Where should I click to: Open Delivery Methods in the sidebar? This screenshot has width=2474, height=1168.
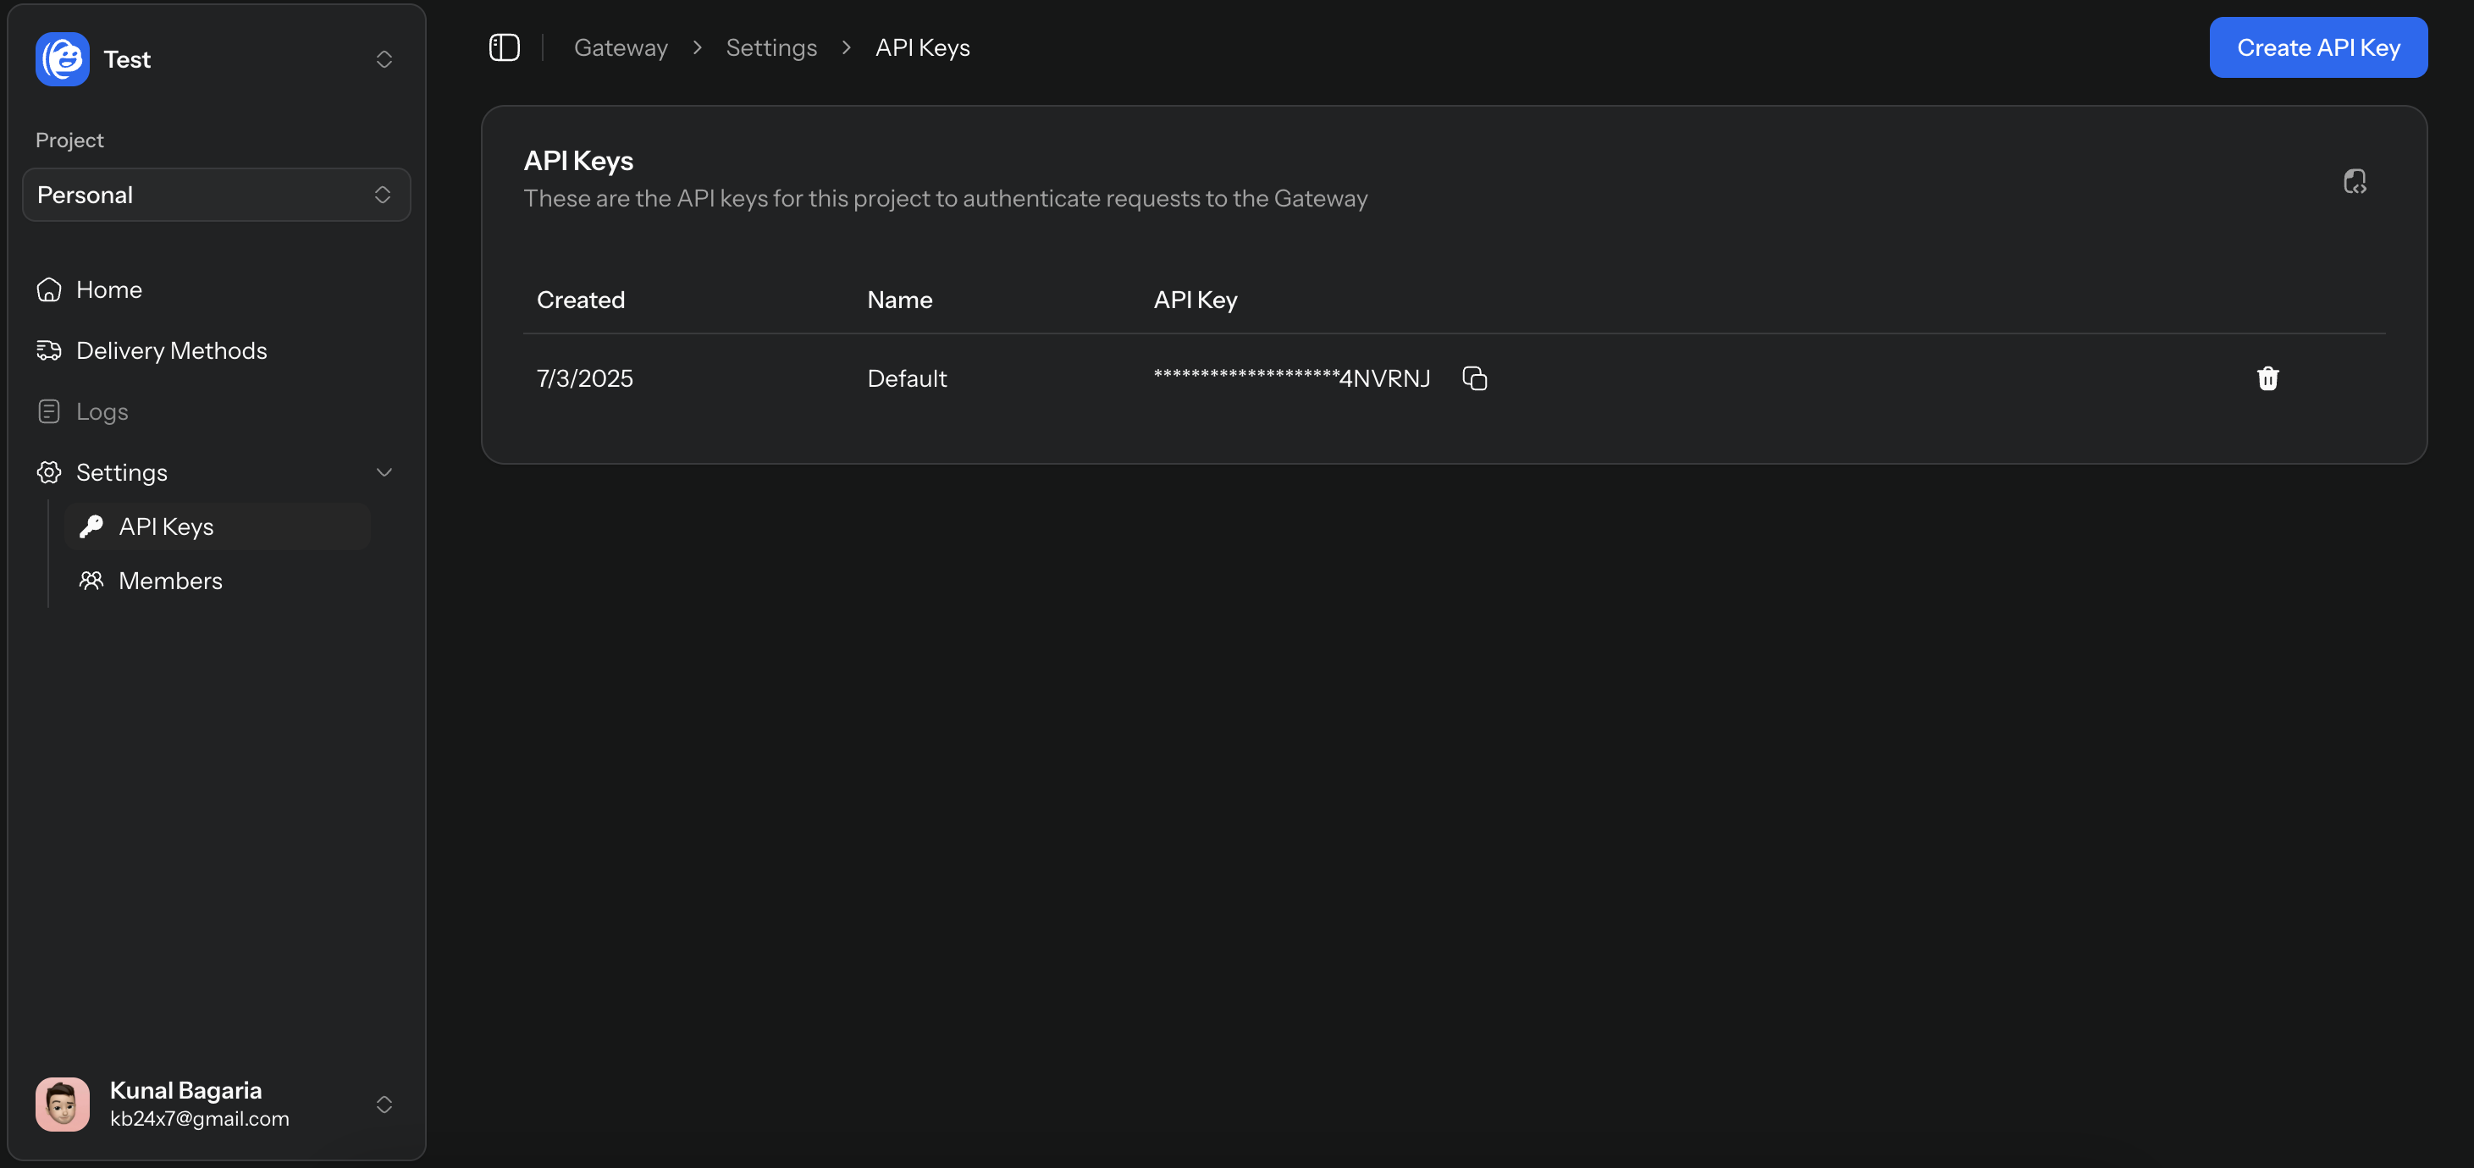171,350
